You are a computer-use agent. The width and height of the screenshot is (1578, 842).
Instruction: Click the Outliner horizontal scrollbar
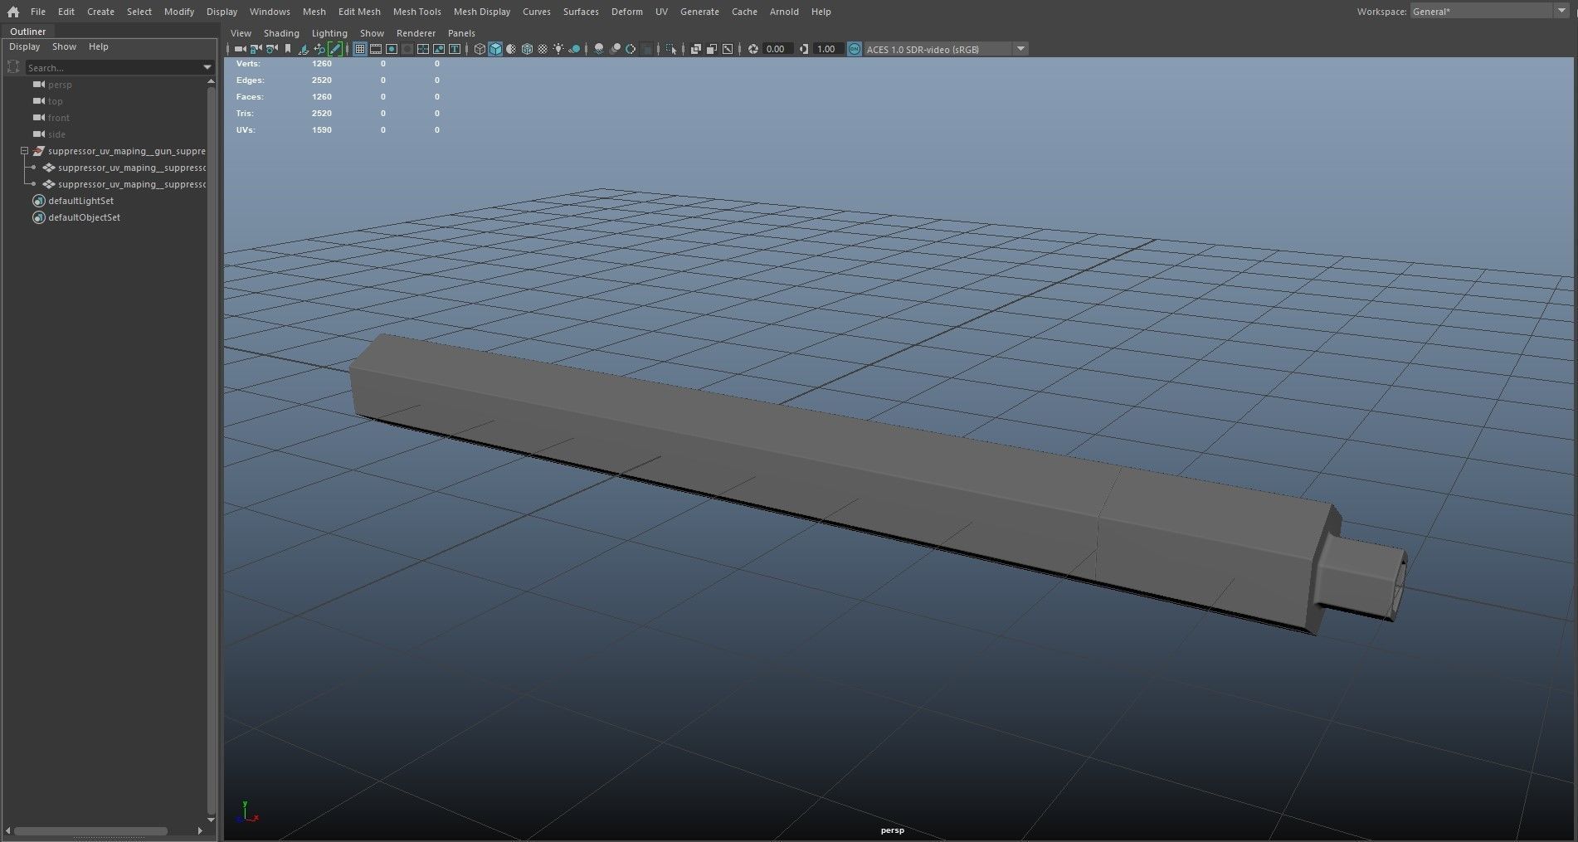point(91,830)
